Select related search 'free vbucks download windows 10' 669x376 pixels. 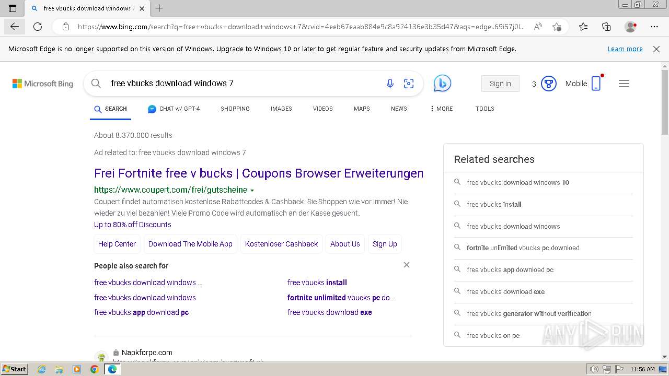pos(544,183)
